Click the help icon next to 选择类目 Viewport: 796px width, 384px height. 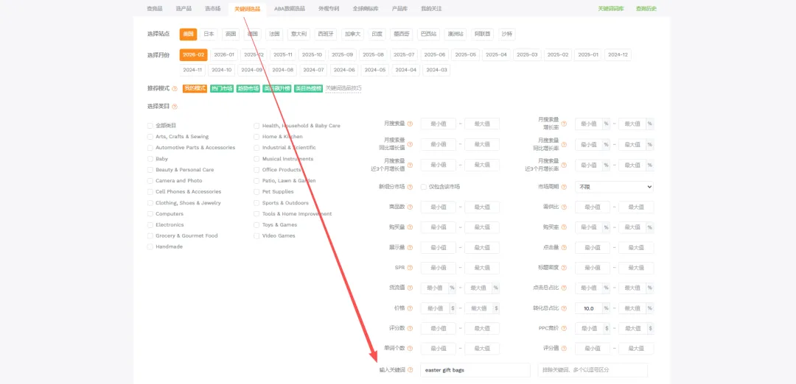[175, 107]
